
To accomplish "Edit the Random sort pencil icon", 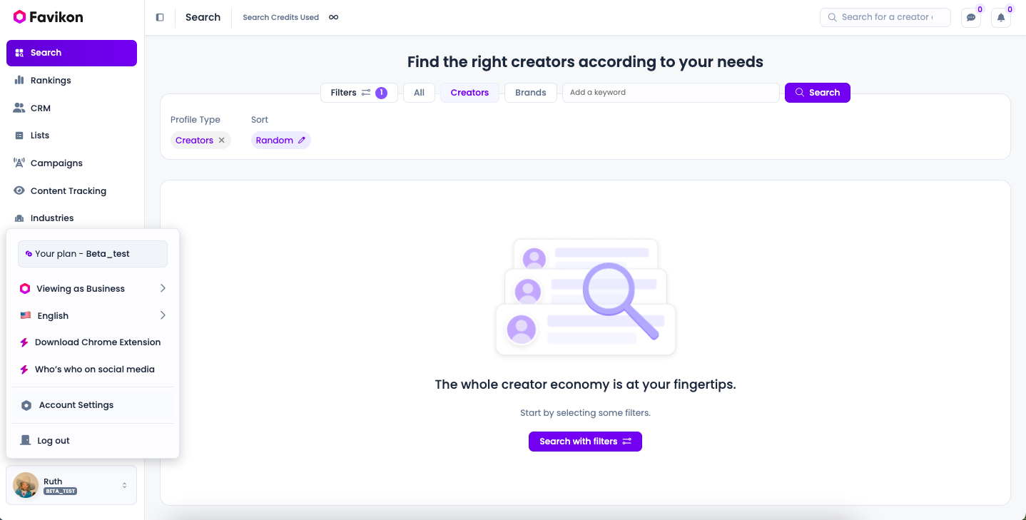I will [302, 141].
